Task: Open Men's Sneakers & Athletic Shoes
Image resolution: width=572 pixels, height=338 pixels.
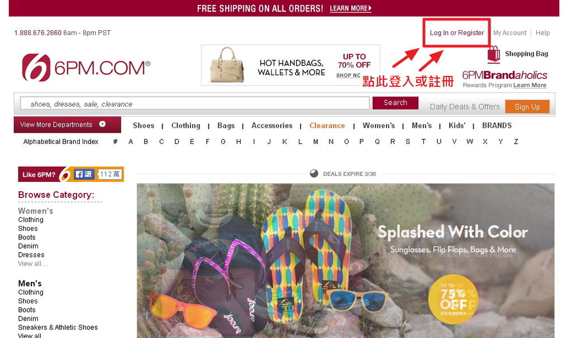Action: pos(58,327)
